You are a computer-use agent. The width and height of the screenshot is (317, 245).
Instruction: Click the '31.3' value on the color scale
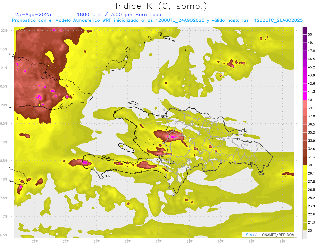click(x=311, y=157)
